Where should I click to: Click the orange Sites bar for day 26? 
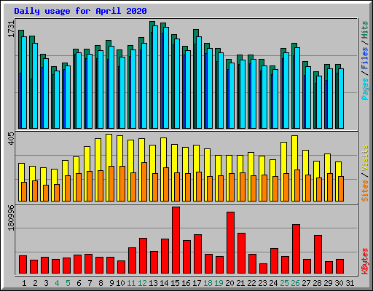pyautogui.click(x=297, y=186)
